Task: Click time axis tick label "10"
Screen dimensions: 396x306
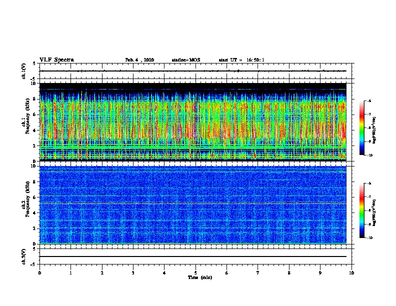Action: pos(351,272)
